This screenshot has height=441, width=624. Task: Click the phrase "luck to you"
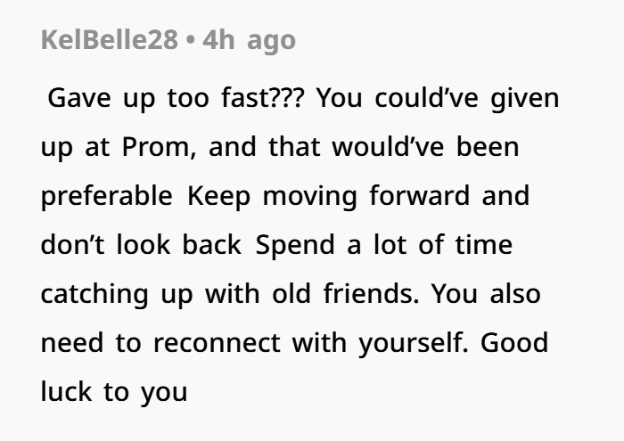pyautogui.click(x=114, y=391)
